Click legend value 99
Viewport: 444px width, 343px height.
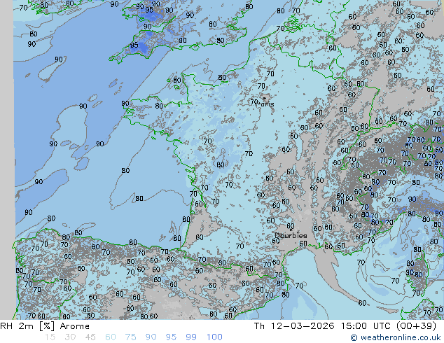click(x=191, y=337)
